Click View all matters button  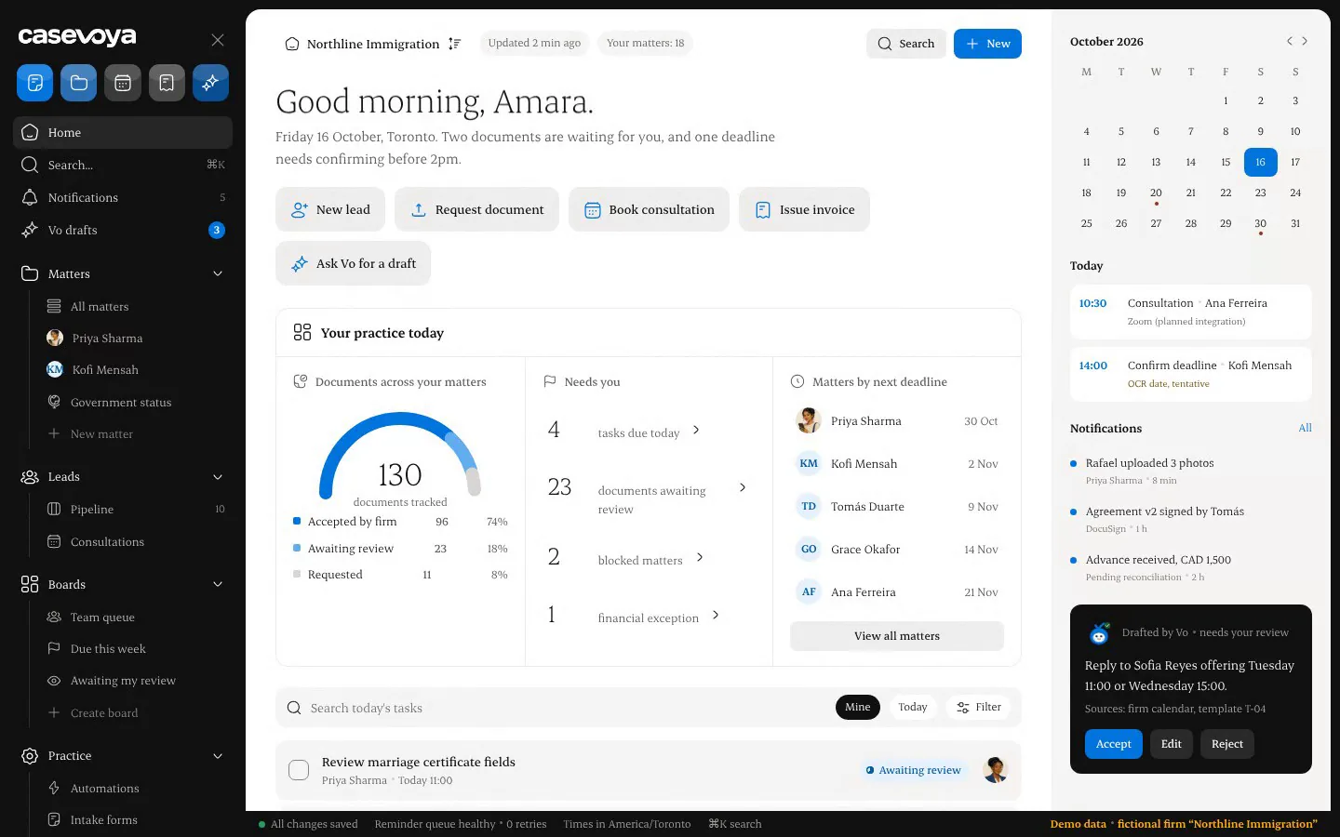[897, 636]
